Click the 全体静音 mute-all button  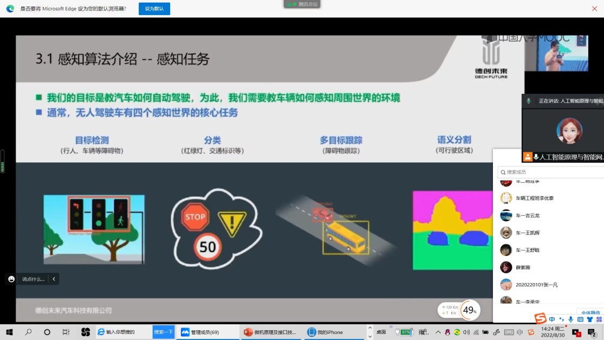point(590,312)
